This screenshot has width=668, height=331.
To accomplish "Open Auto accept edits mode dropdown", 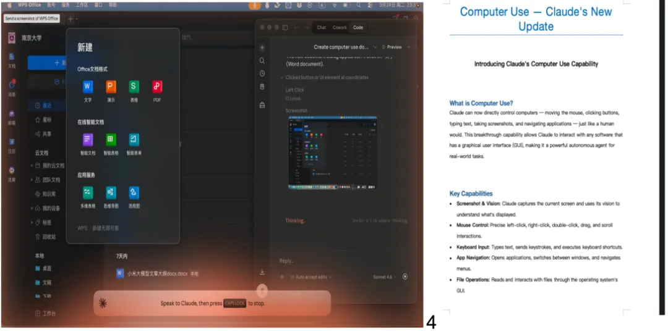I will 310,277.
